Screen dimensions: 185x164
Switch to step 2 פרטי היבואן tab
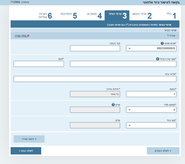[142, 16]
